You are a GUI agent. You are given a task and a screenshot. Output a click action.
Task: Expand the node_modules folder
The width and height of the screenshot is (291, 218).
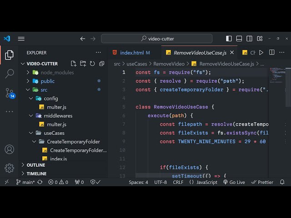(57, 72)
